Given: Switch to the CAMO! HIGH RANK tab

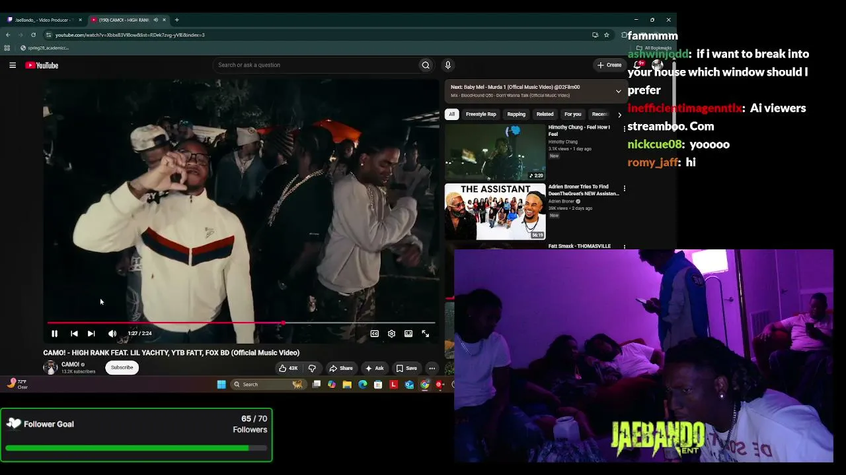Looking at the screenshot, I should coord(124,20).
